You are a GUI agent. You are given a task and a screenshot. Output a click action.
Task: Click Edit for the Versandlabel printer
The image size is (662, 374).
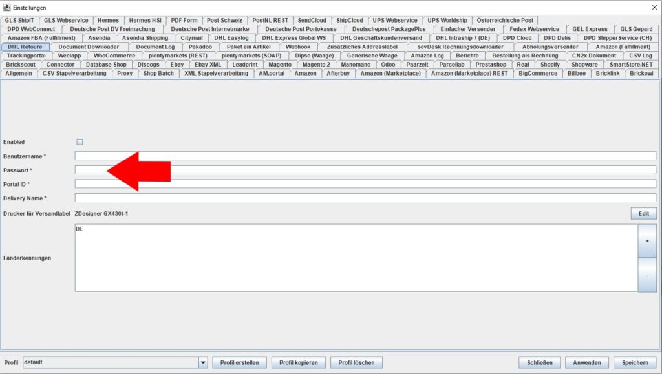coord(643,214)
